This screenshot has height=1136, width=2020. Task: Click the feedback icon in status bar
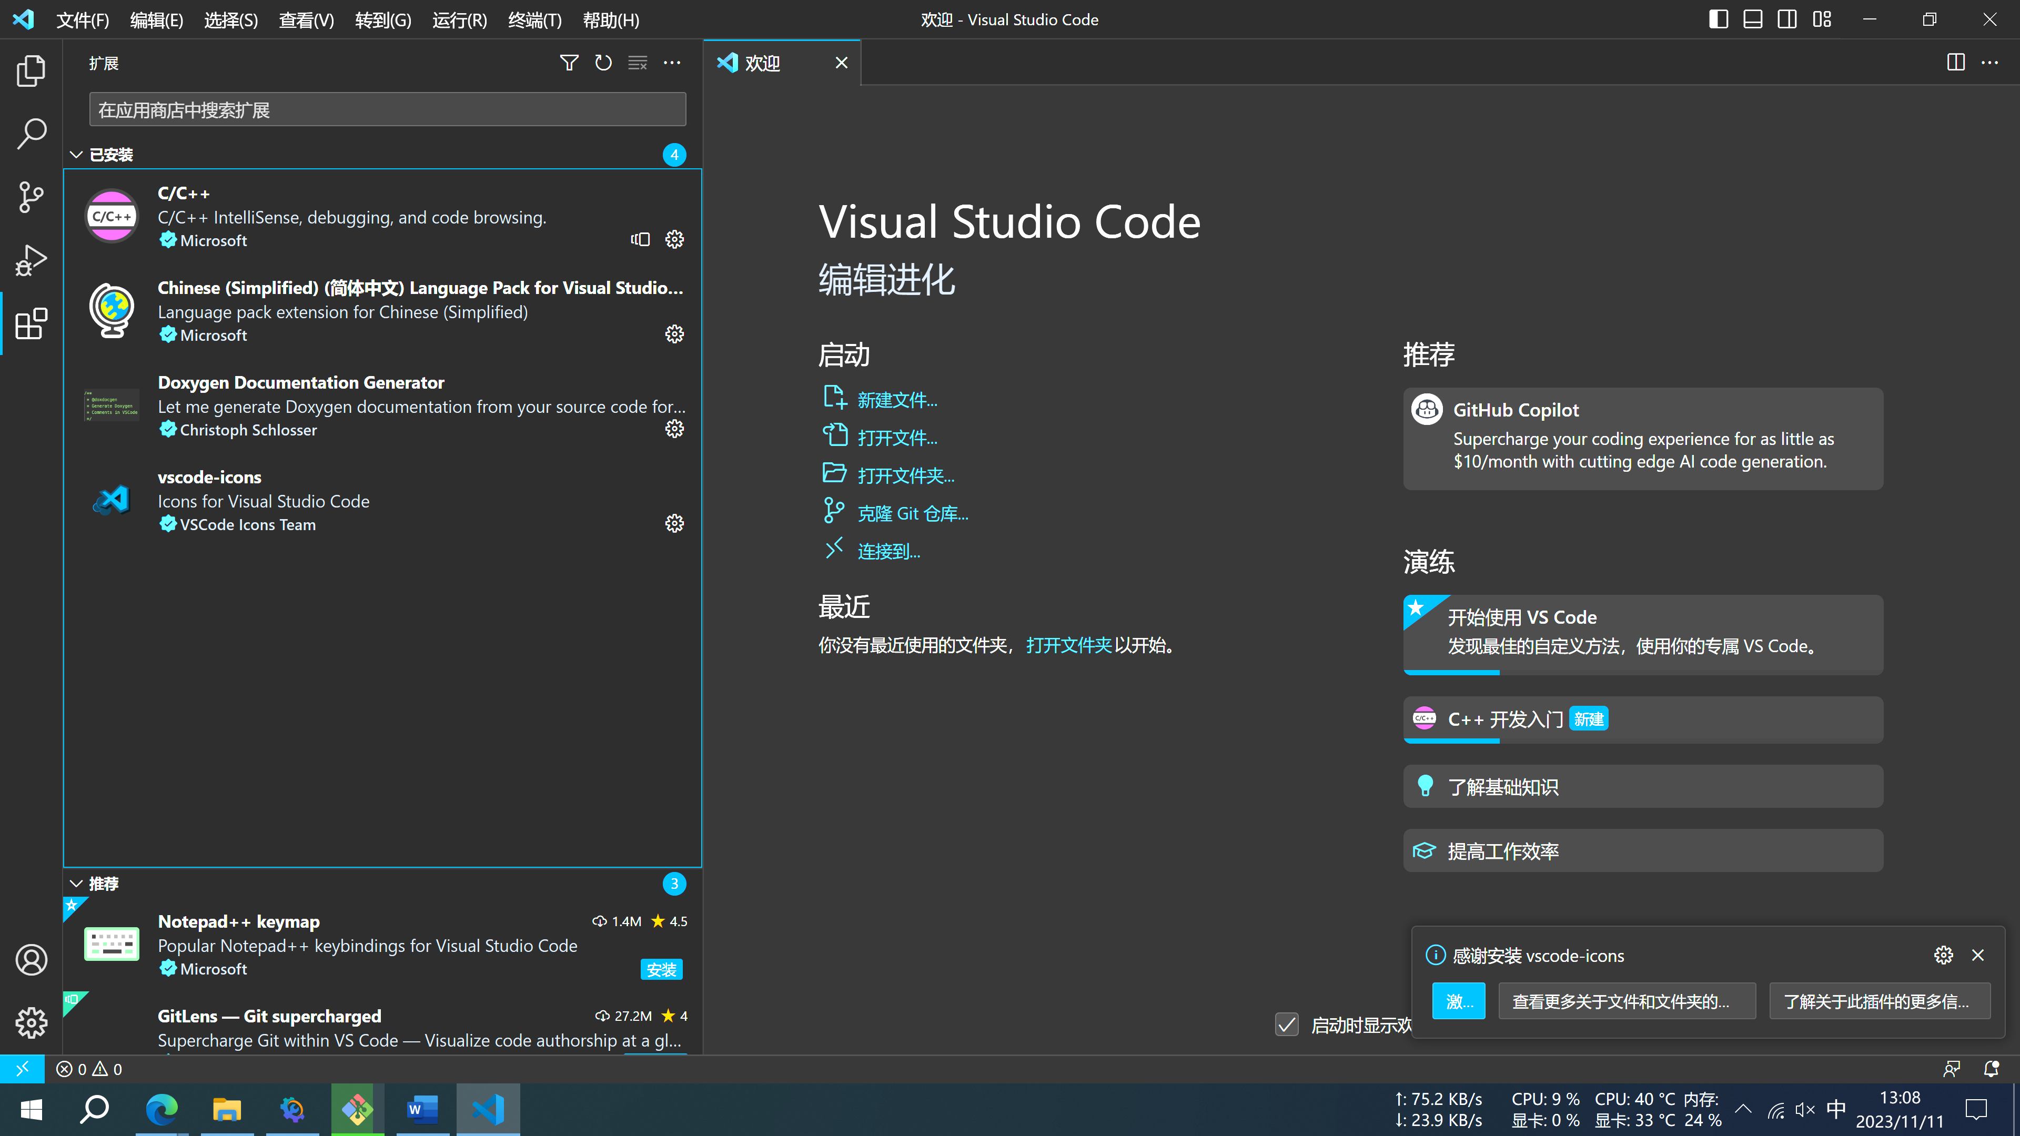click(x=1952, y=1069)
